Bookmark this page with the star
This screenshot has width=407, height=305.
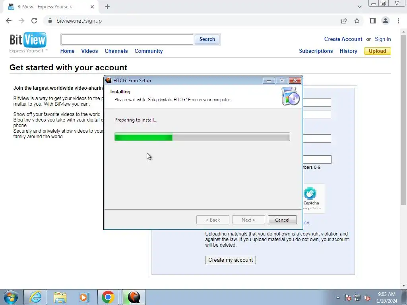tap(357, 21)
